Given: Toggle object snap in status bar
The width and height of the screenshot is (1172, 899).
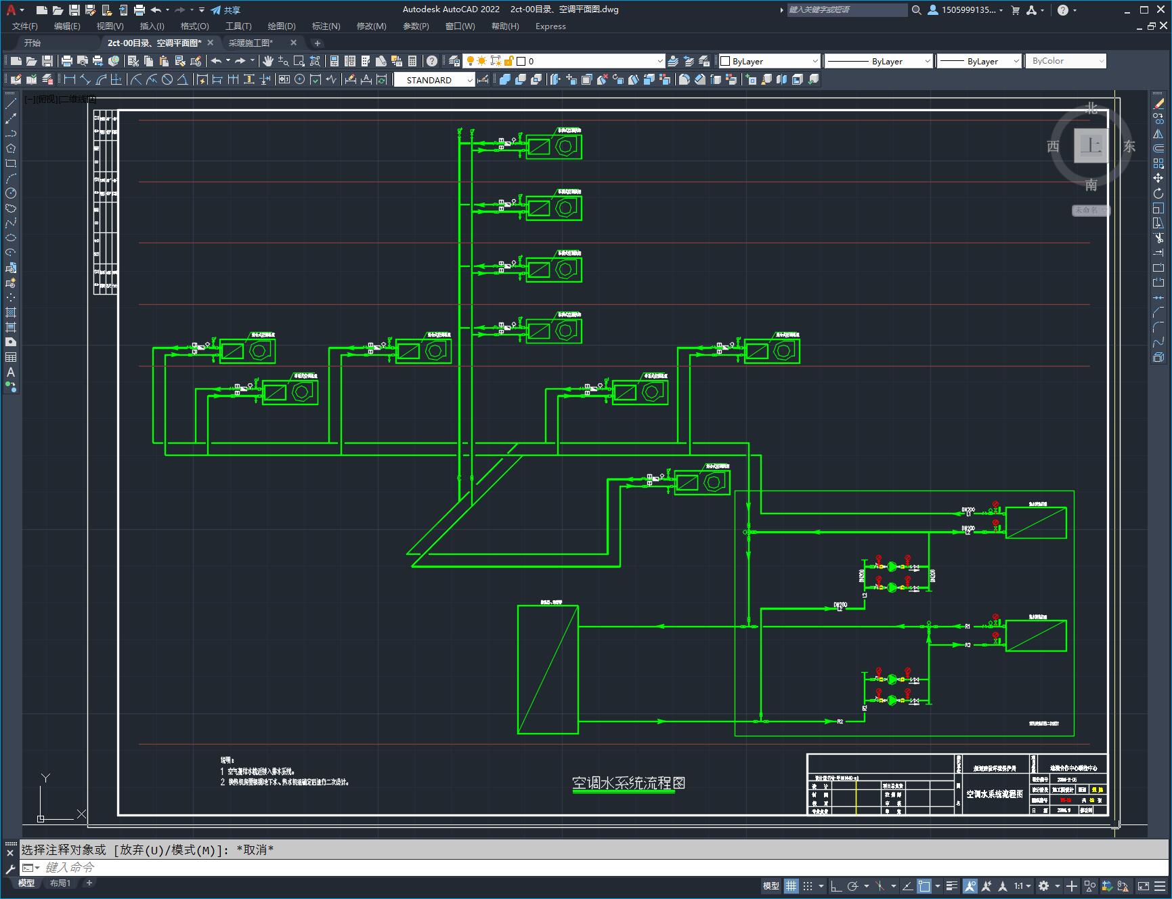Looking at the screenshot, I should (925, 886).
